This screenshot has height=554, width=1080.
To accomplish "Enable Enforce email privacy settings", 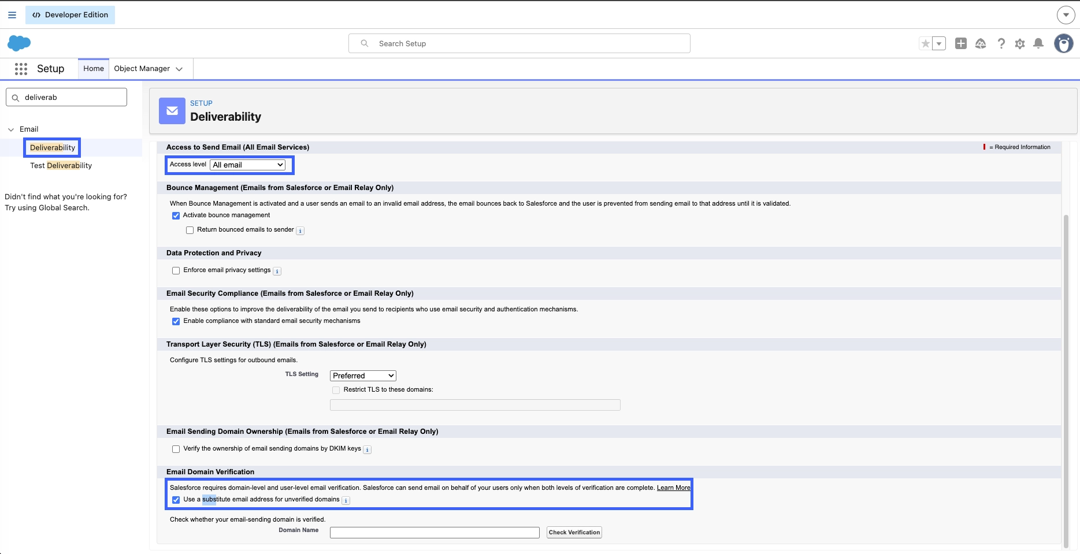I will coord(176,270).
